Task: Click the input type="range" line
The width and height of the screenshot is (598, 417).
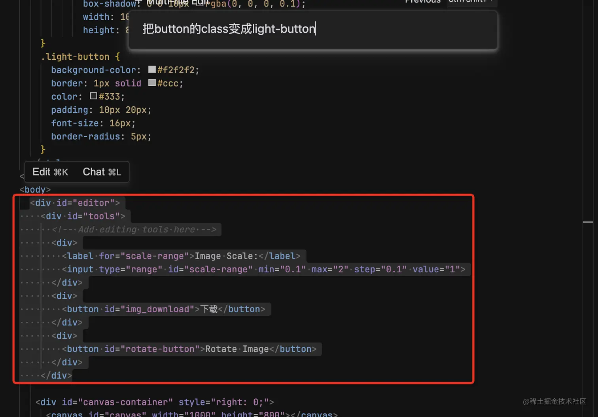Action: (263, 270)
